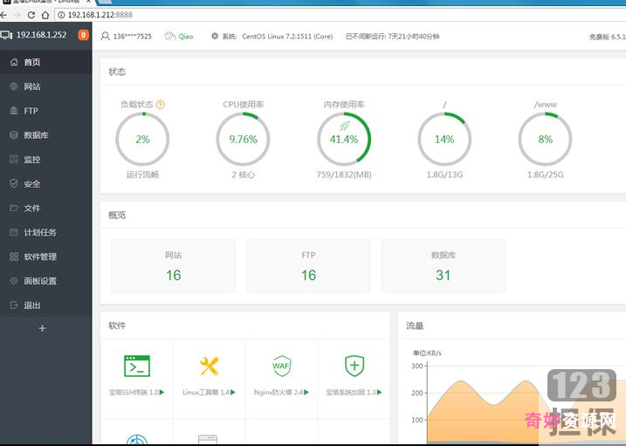Click the monitor icon beside 192.168.1.252
This screenshot has width=626, height=446.
(x=6, y=35)
